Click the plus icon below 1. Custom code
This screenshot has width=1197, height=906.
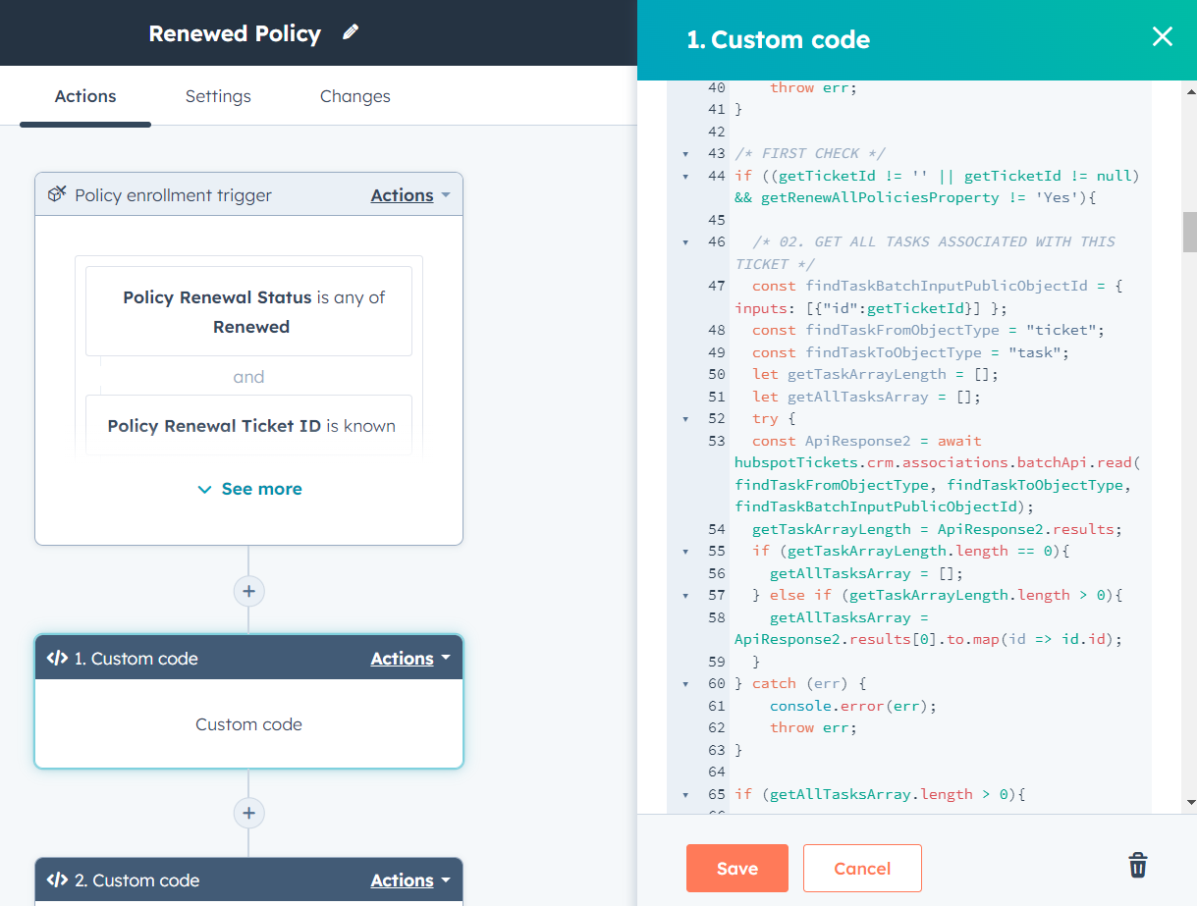pos(248,813)
